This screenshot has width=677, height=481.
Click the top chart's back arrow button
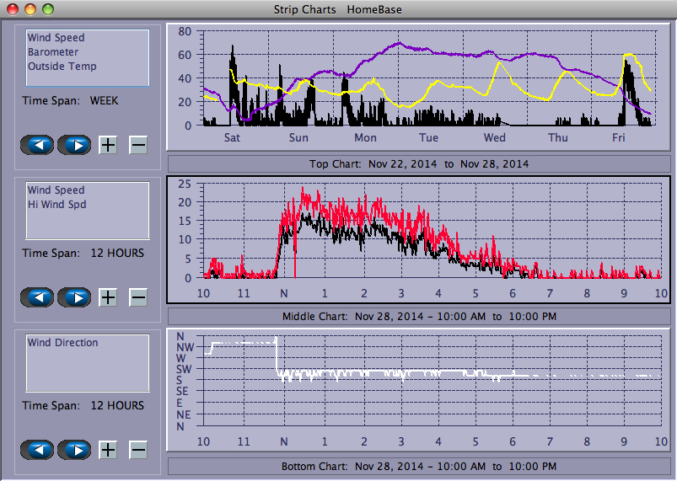coord(37,145)
